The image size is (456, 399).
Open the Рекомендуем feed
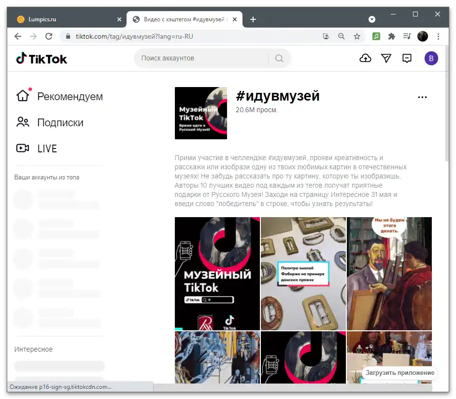[x=59, y=96]
